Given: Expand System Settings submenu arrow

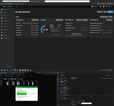Looking at the screenshot, I should point(13,38).
